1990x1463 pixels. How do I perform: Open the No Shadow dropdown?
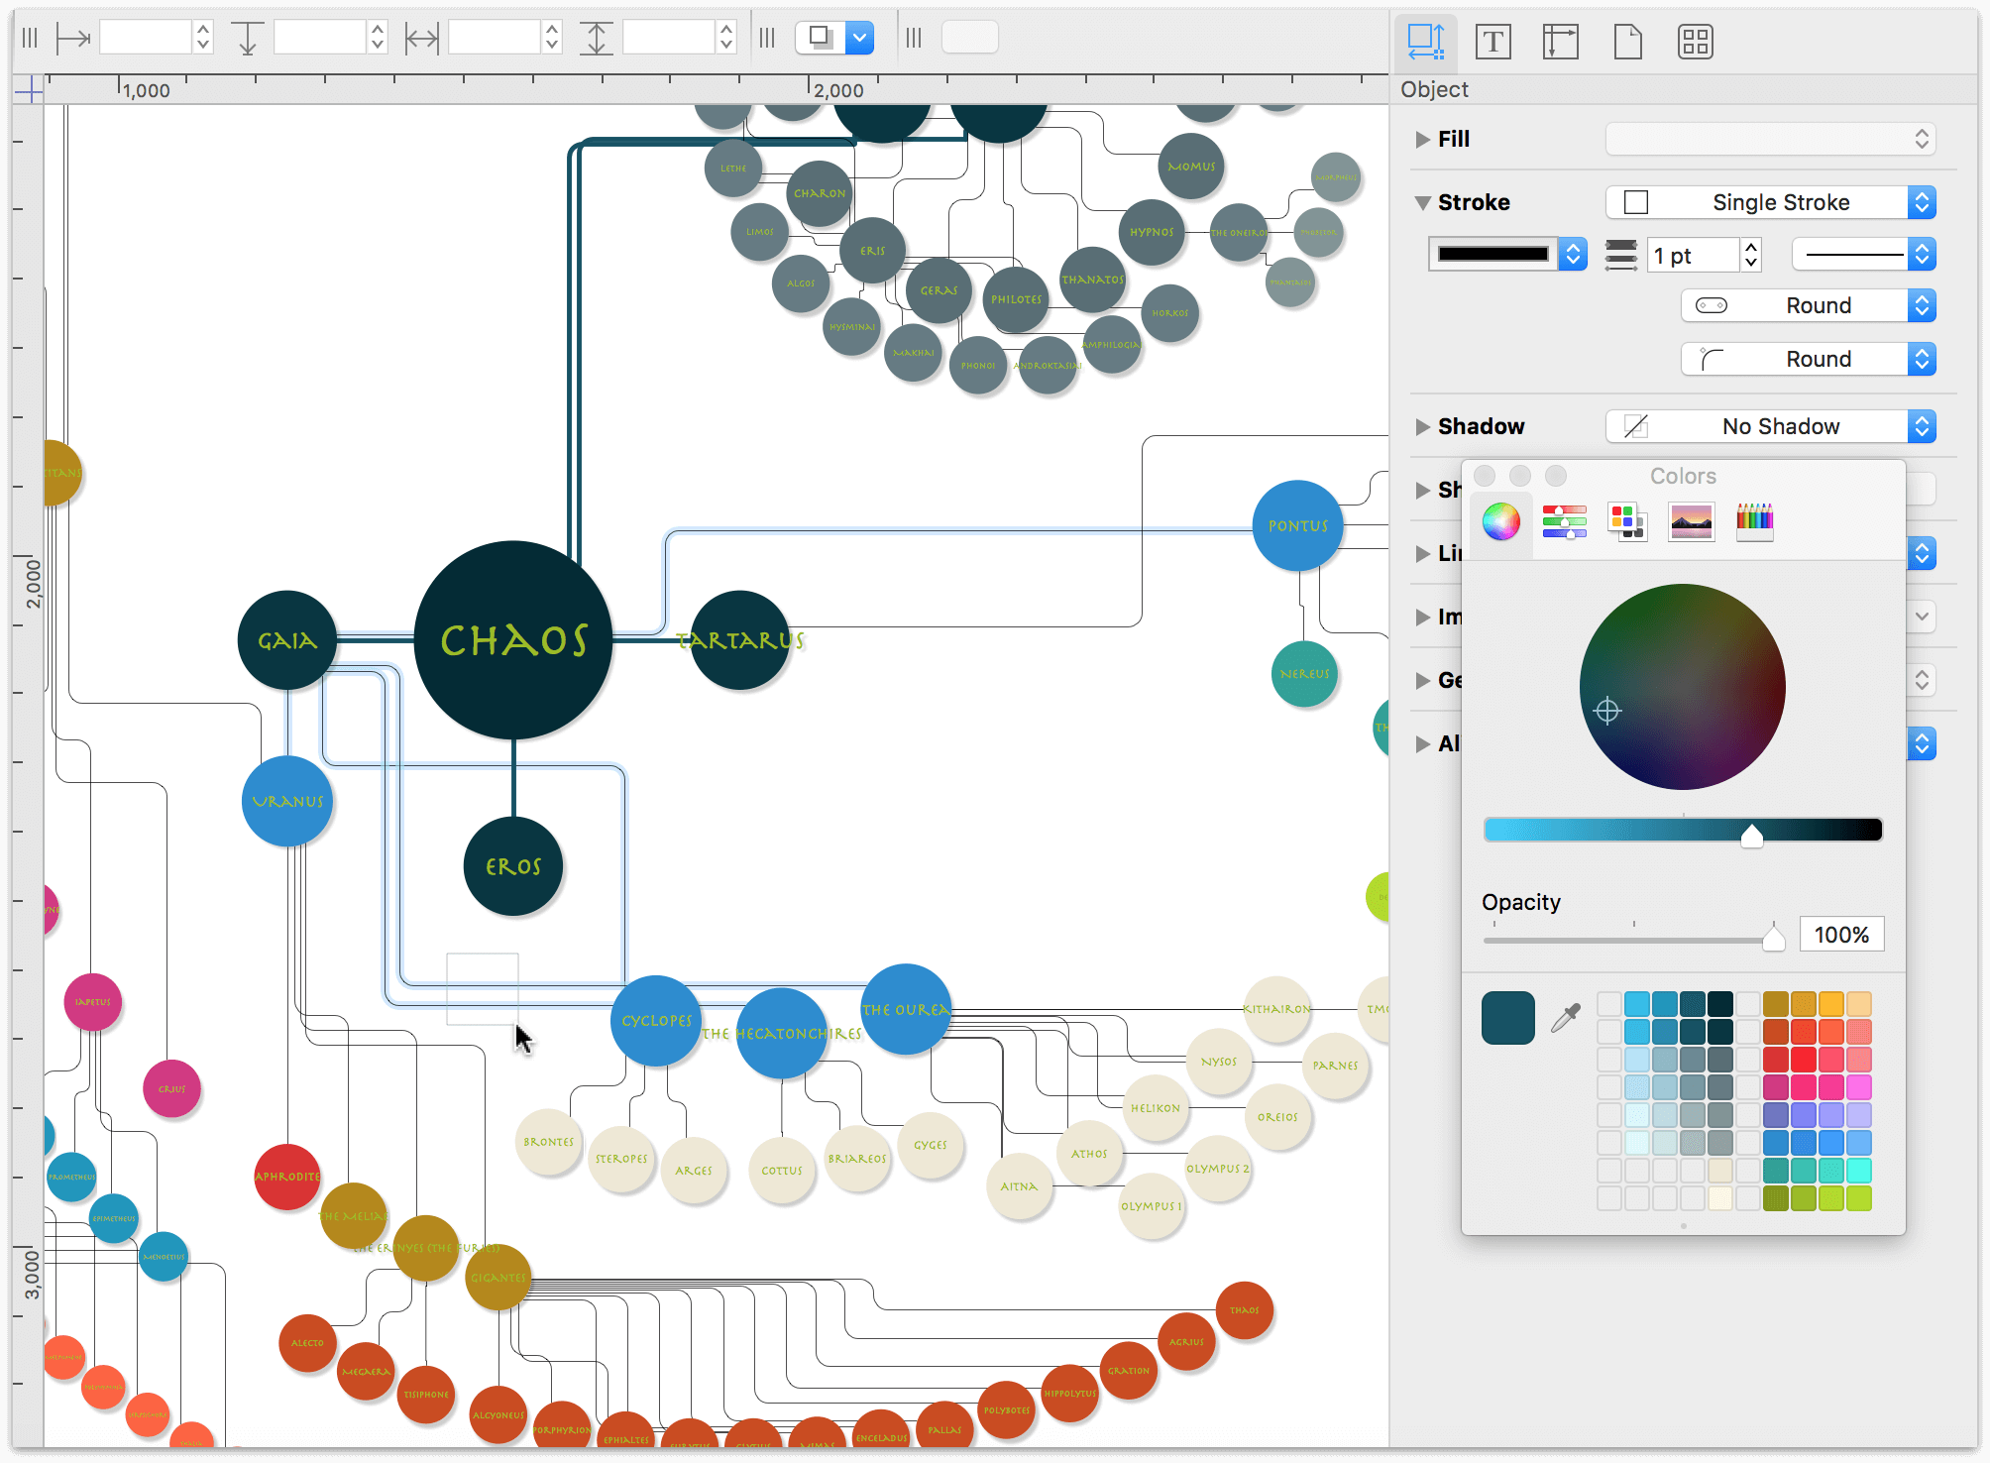pos(1770,426)
